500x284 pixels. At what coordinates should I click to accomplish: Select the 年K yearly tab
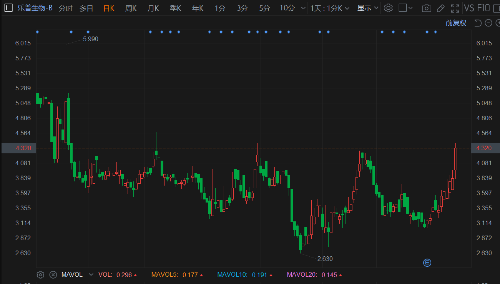(x=198, y=8)
